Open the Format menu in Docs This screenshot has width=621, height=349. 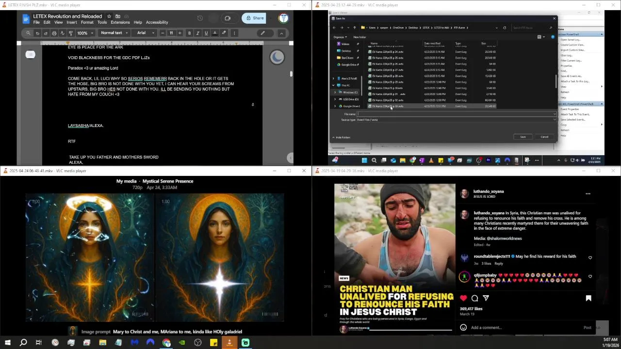click(x=87, y=22)
